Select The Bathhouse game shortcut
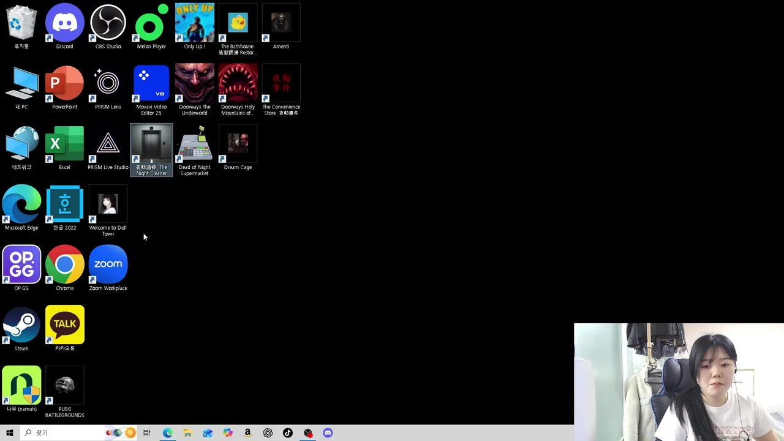 238,29
